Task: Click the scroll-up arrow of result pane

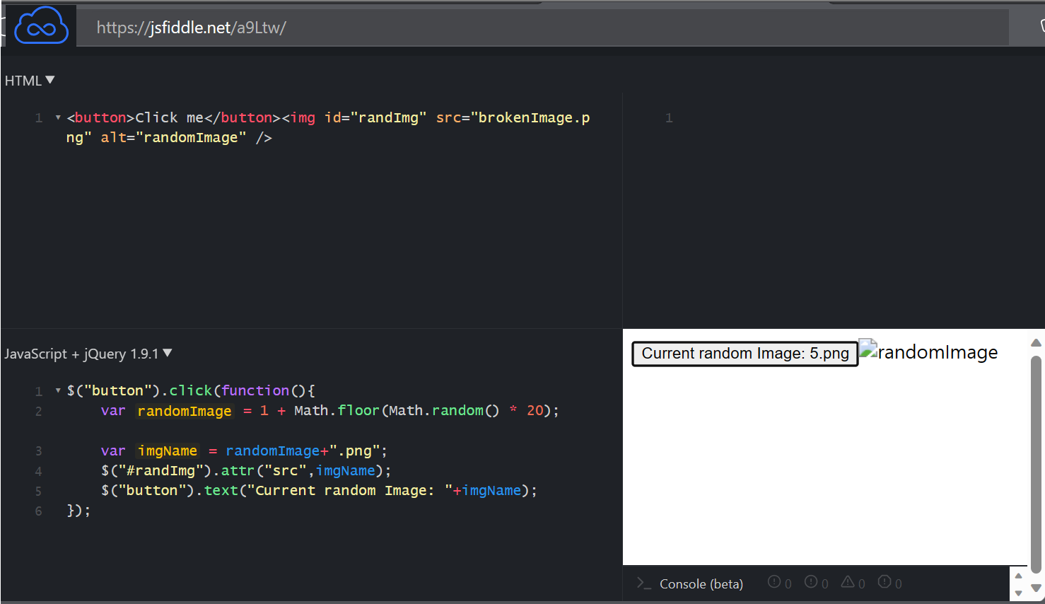Action: click(x=1036, y=343)
